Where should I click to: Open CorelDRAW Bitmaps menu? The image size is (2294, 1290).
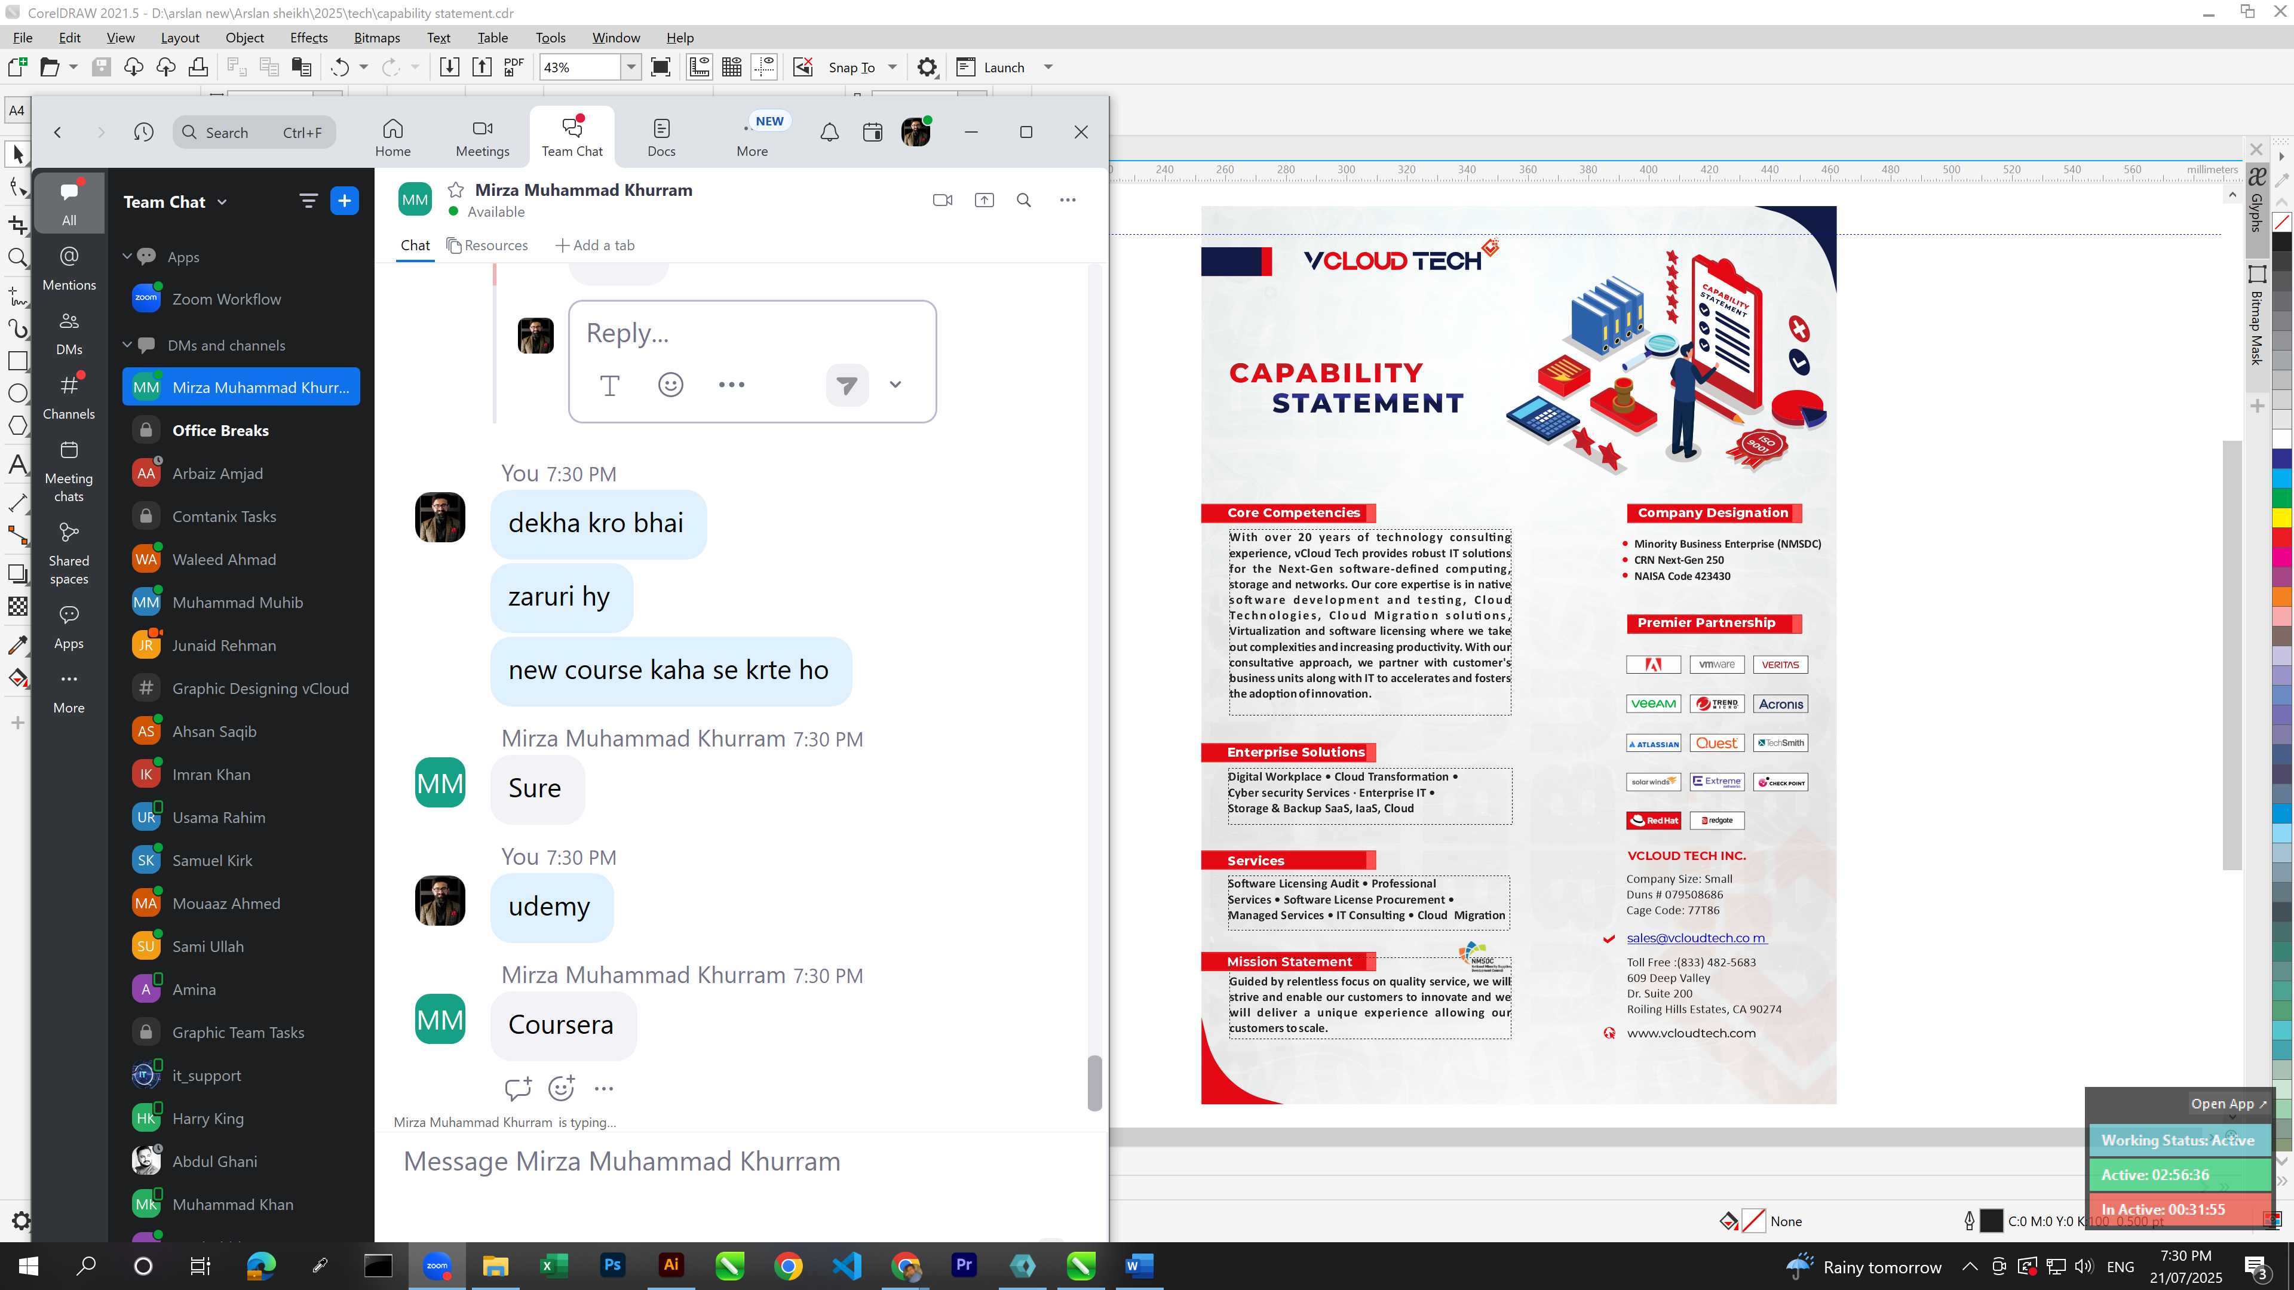point(377,38)
